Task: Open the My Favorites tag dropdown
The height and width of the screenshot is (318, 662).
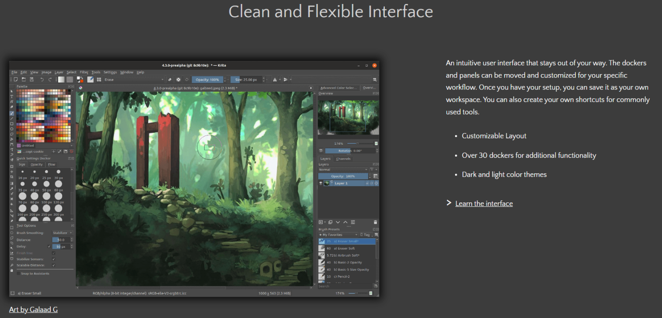Action: click(x=338, y=234)
